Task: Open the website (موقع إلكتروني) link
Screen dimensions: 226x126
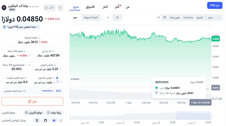Action: click(x=34, y=113)
